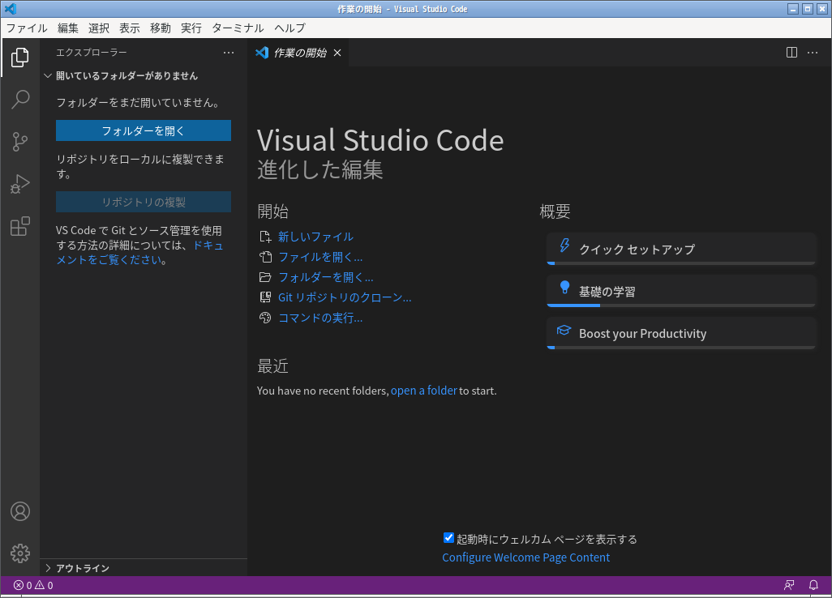832x598 pixels.
Task: Click the palette icon beside コマンドの実行
Action: (265, 318)
